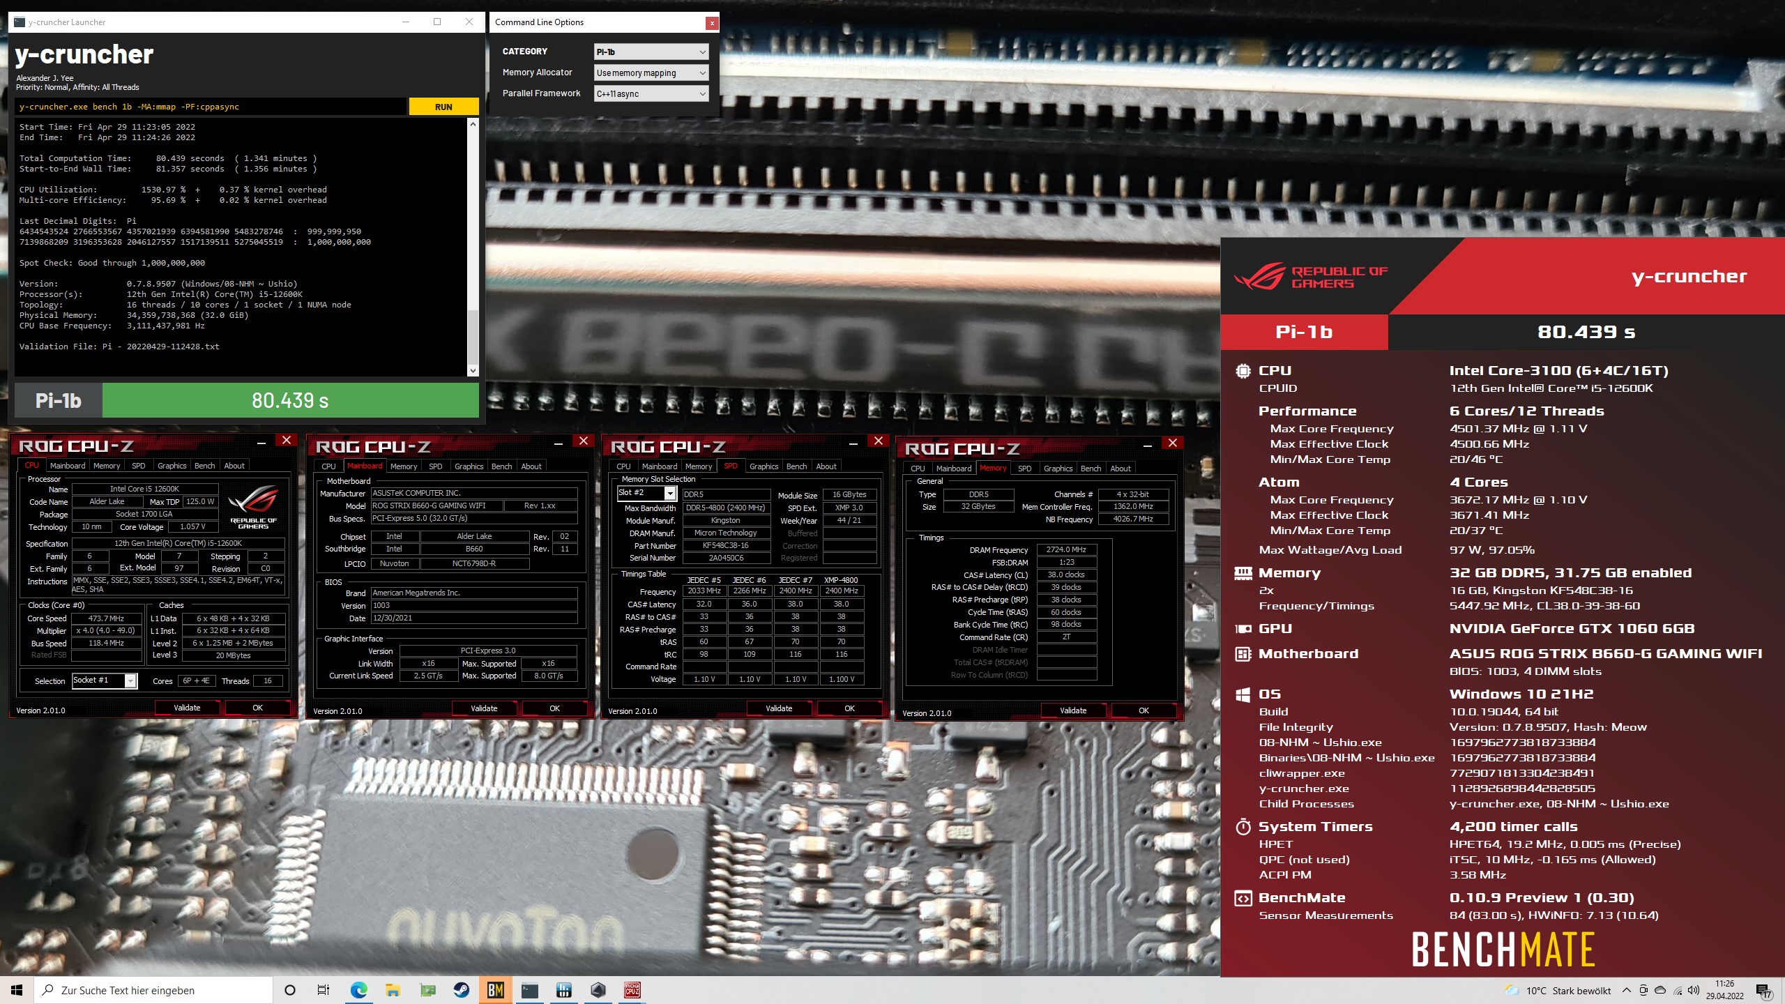This screenshot has width=1785, height=1004.
Task: Open the CATEGORY dropdown showing Pi-1b
Action: [x=651, y=52]
